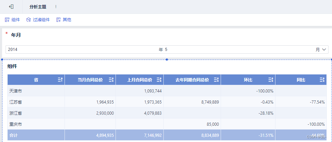The image size is (332, 142).
Task: Sort by 当月合同总价 column icon
Action: click(111, 80)
